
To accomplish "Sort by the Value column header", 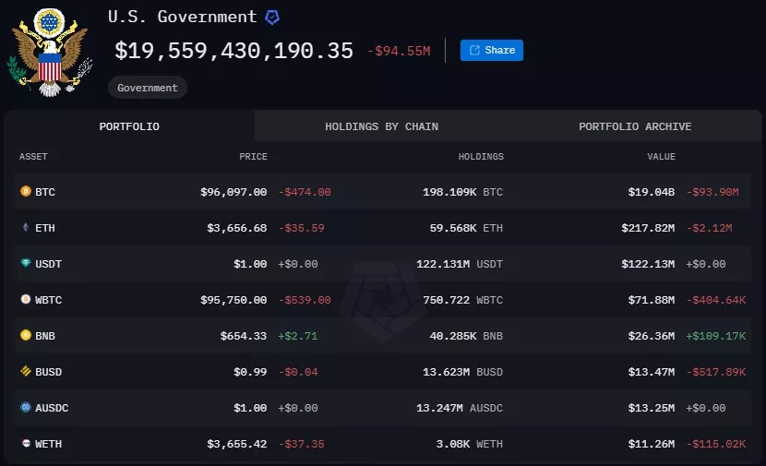I will point(661,157).
